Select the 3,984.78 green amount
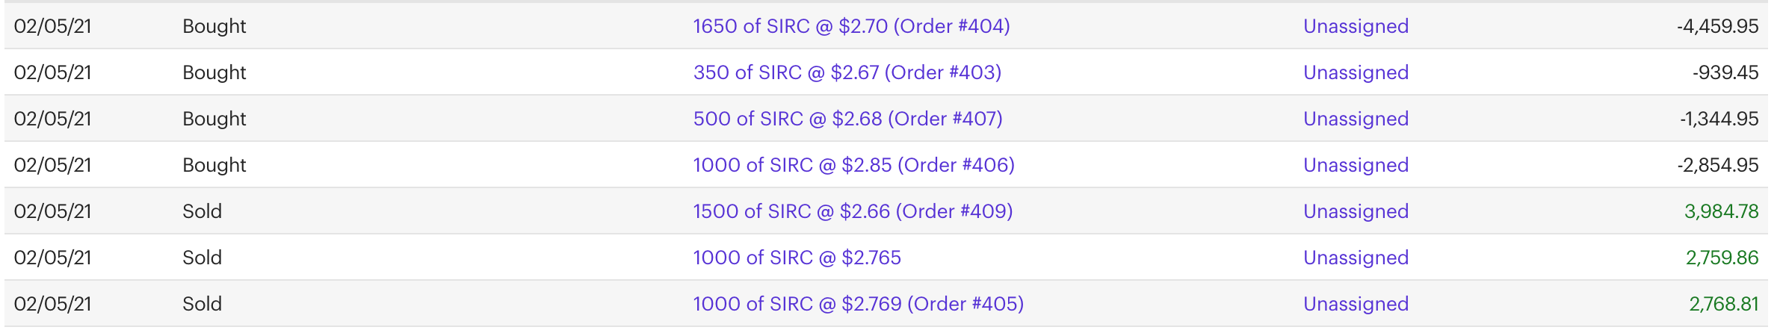This screenshot has height=330, width=1783. [1721, 211]
